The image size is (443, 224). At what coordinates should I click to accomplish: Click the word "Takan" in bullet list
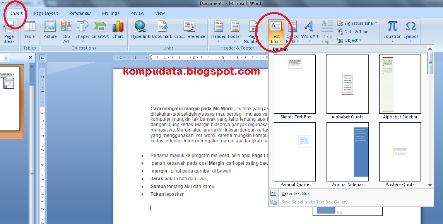(157, 194)
